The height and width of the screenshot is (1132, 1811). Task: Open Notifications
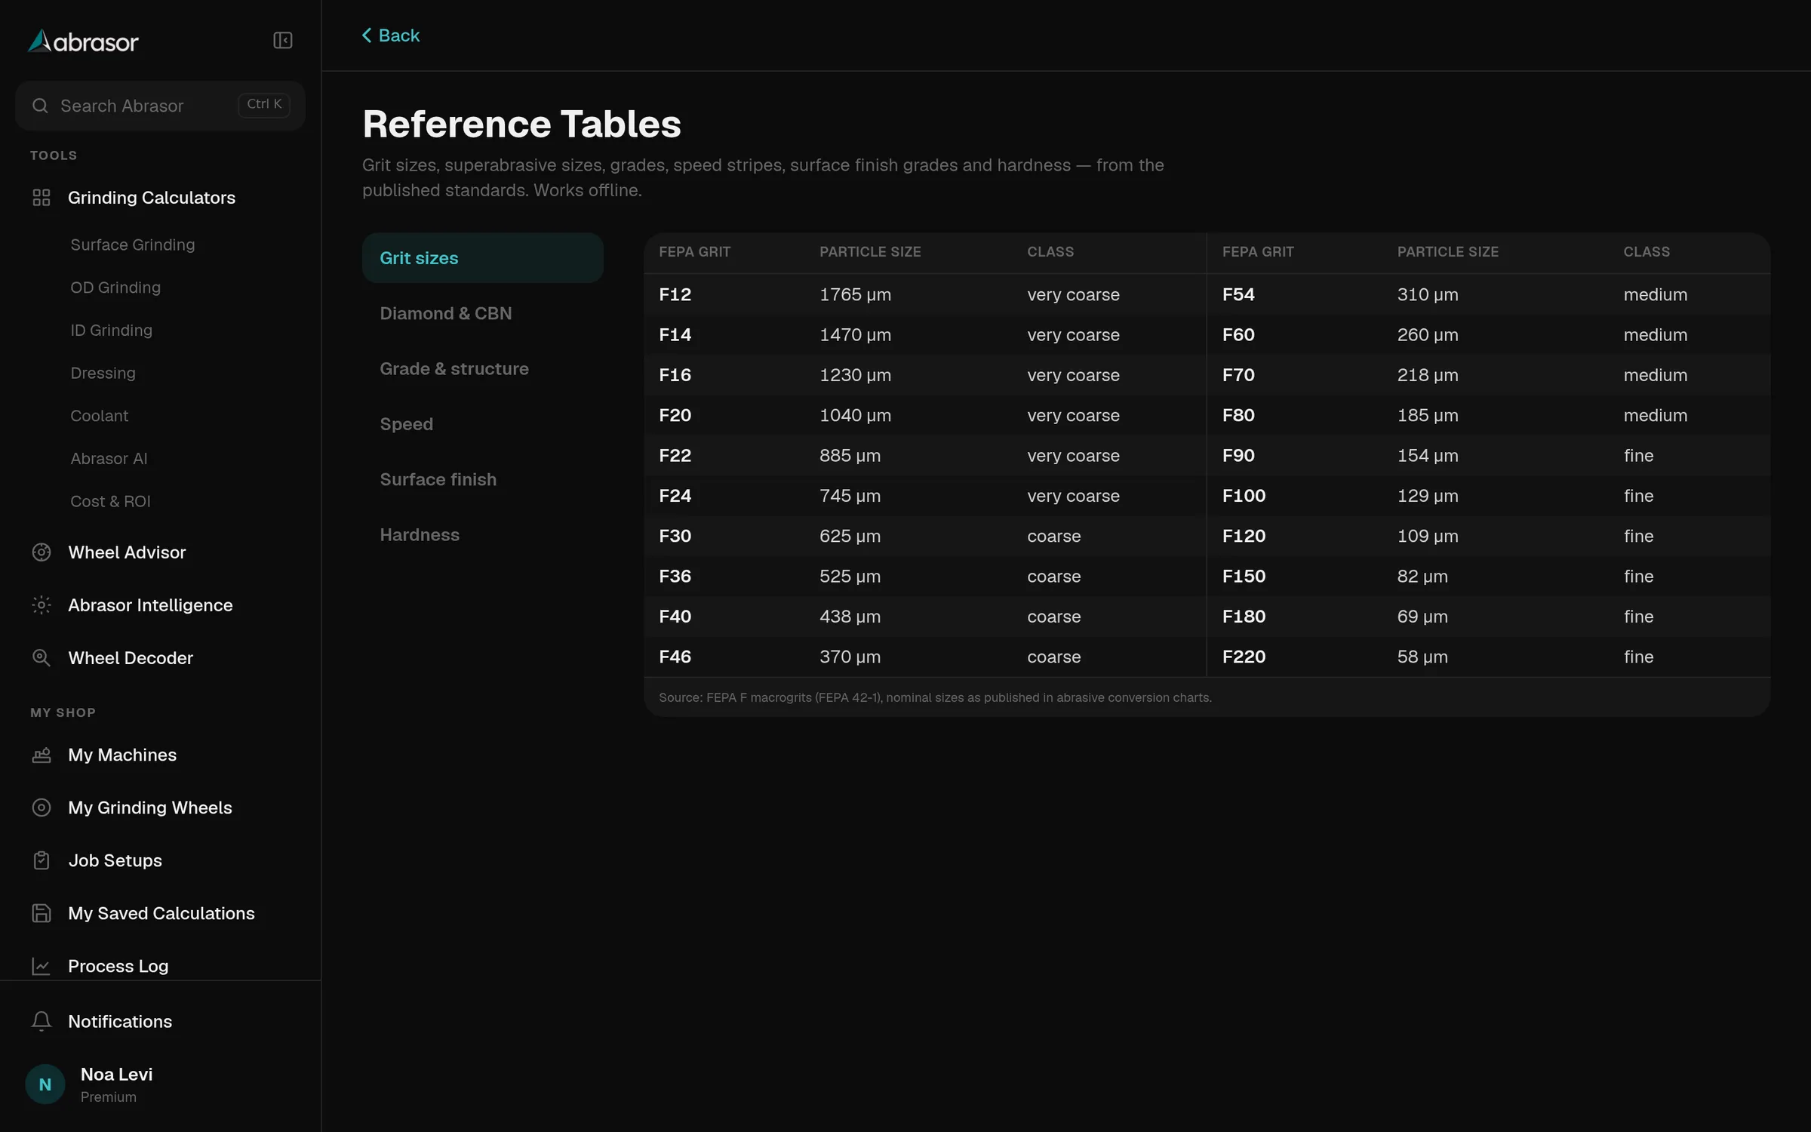(160, 1021)
